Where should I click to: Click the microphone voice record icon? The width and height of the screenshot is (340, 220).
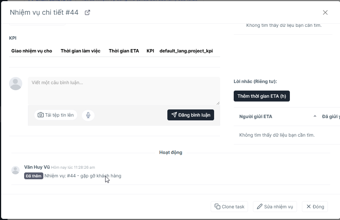(x=88, y=115)
